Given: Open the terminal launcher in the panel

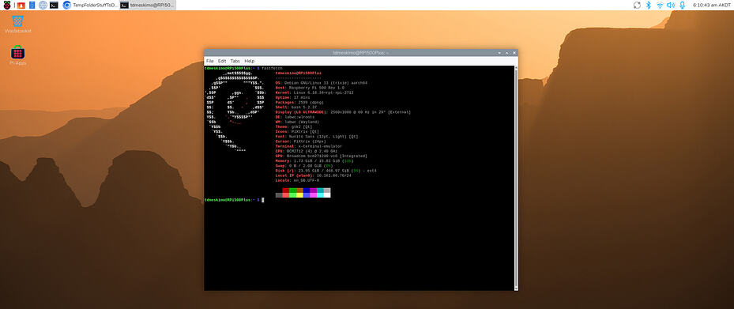Looking at the screenshot, I should point(55,6).
